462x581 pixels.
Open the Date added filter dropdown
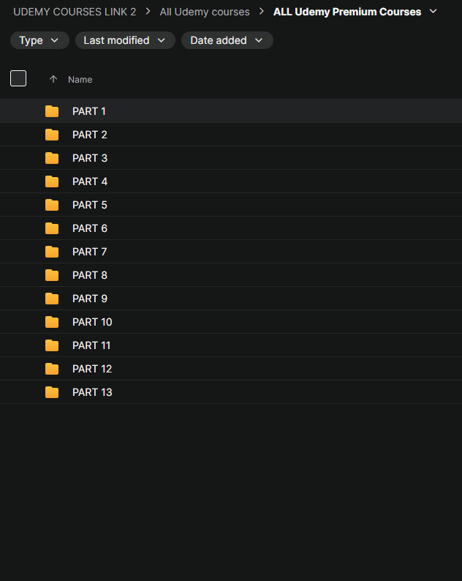(227, 40)
